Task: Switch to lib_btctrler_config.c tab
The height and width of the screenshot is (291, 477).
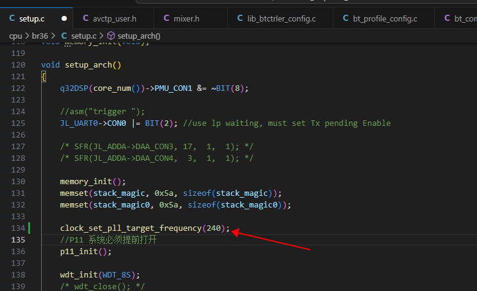Action: tap(281, 18)
